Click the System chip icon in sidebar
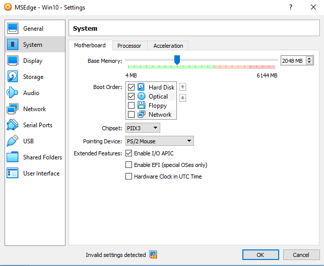 (x=13, y=44)
